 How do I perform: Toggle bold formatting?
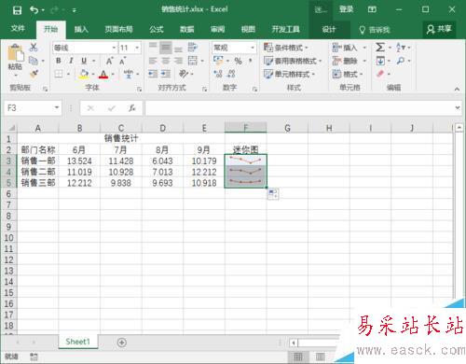[x=59, y=61]
